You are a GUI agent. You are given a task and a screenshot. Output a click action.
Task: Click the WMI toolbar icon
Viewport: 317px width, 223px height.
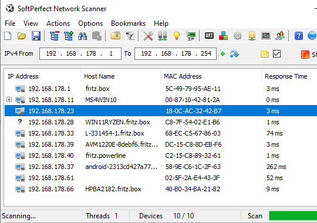click(x=209, y=36)
